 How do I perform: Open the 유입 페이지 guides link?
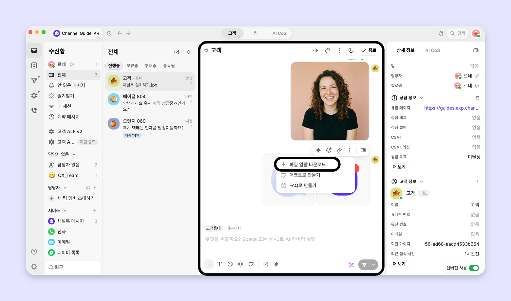[x=452, y=108]
